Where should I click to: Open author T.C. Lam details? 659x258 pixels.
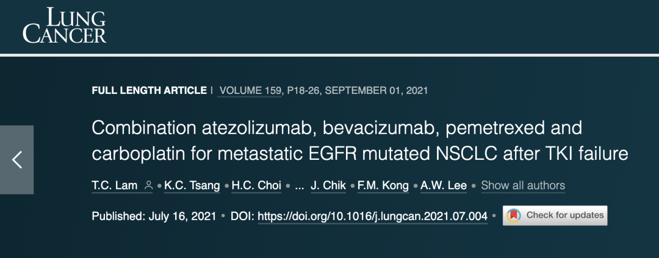(115, 185)
